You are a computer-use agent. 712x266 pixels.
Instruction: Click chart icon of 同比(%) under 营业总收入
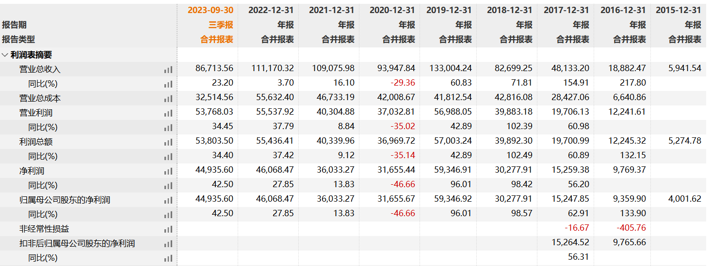pyautogui.click(x=168, y=84)
